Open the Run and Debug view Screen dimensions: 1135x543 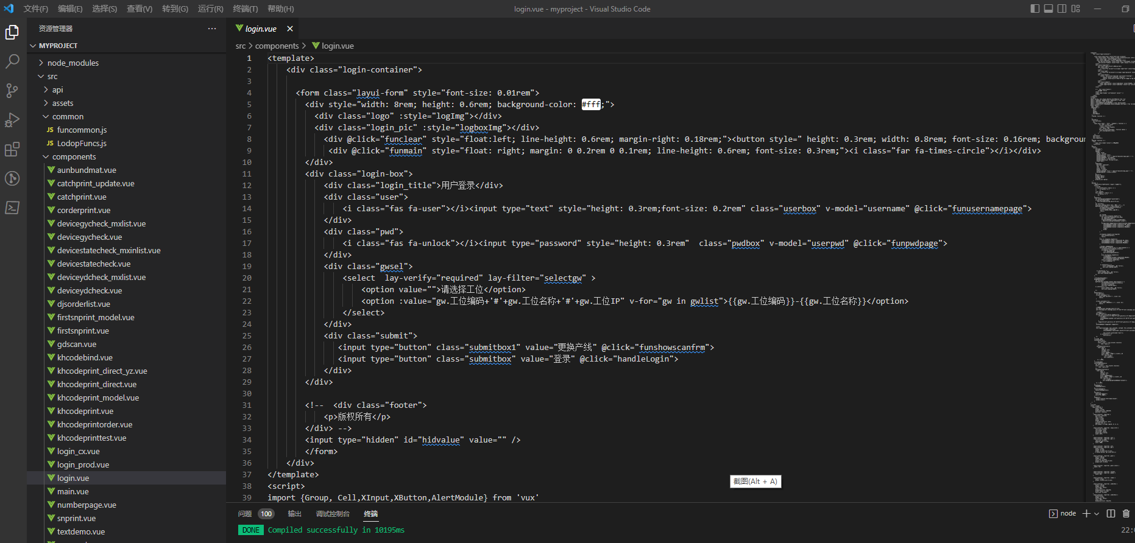pos(12,120)
